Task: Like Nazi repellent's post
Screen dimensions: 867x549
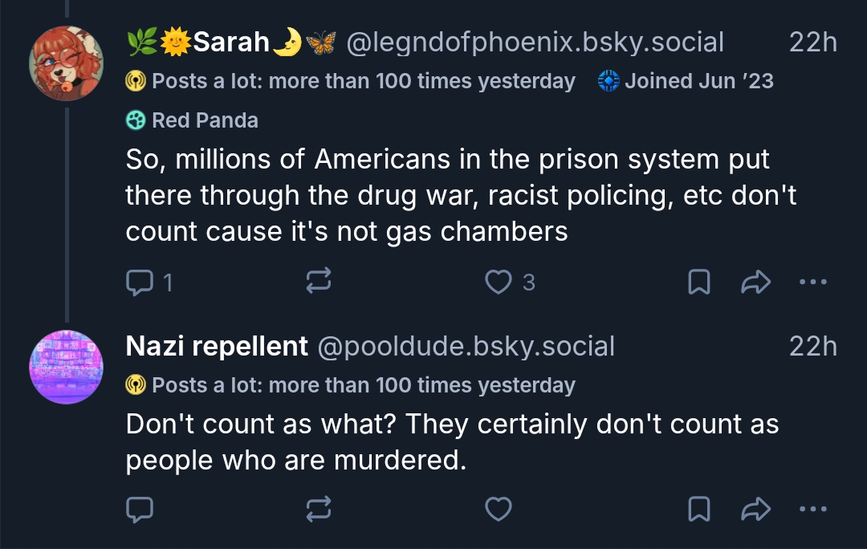Action: pos(499,509)
